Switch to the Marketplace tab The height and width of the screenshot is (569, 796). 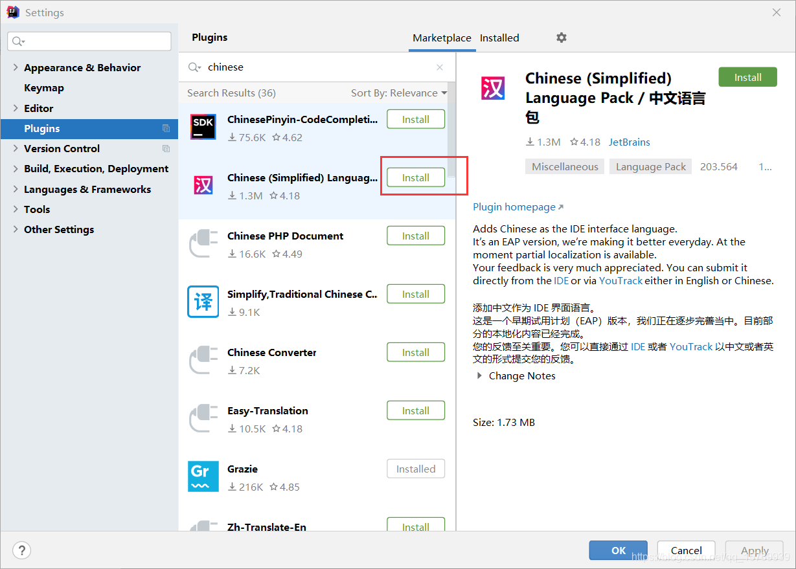pyautogui.click(x=442, y=38)
